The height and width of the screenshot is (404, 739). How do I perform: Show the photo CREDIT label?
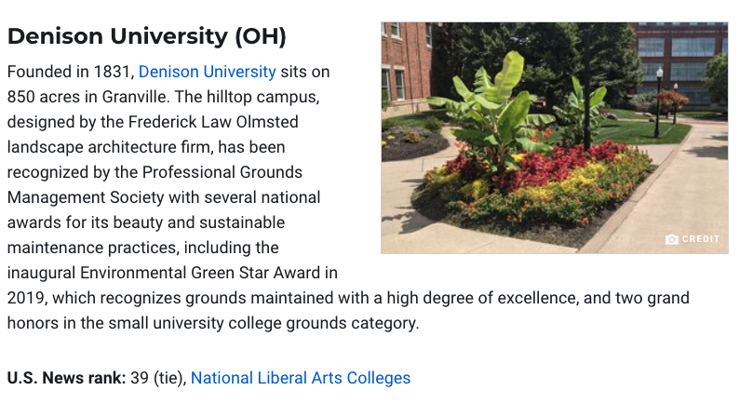coord(701,239)
